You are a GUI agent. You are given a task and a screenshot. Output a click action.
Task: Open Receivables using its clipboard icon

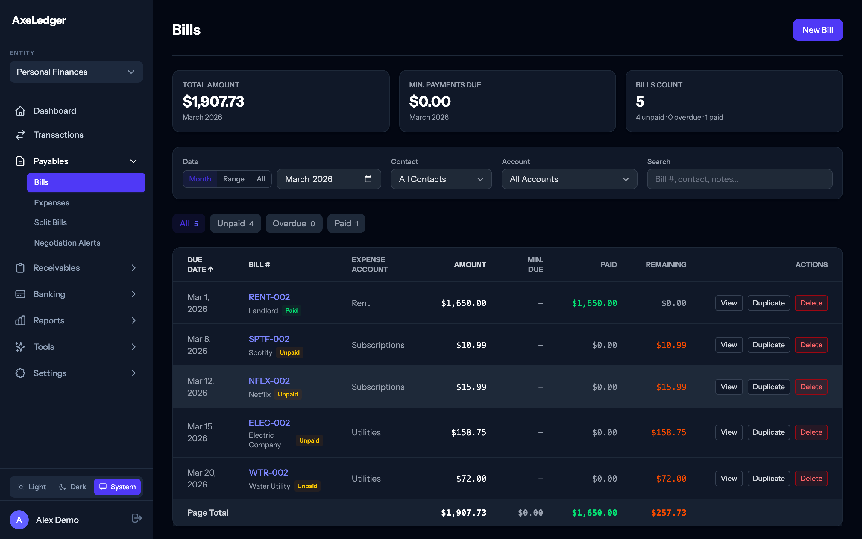click(21, 267)
